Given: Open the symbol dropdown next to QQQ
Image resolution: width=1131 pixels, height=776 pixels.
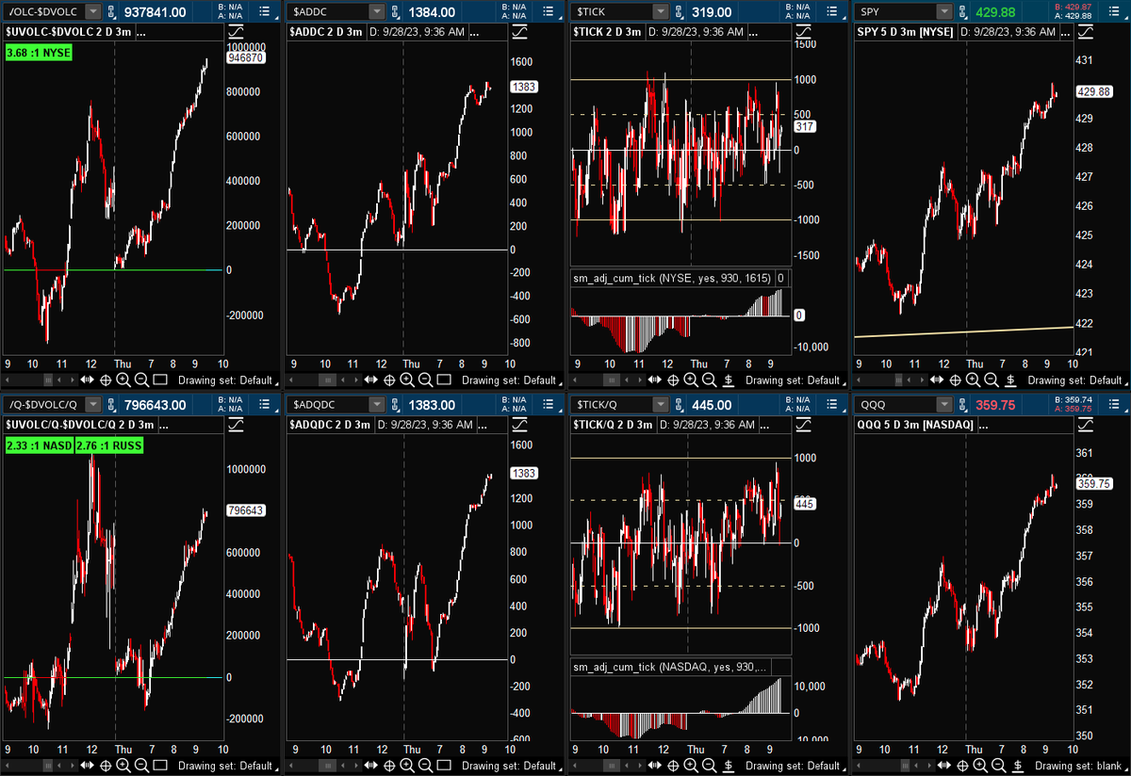Looking at the screenshot, I should pyautogui.click(x=944, y=405).
